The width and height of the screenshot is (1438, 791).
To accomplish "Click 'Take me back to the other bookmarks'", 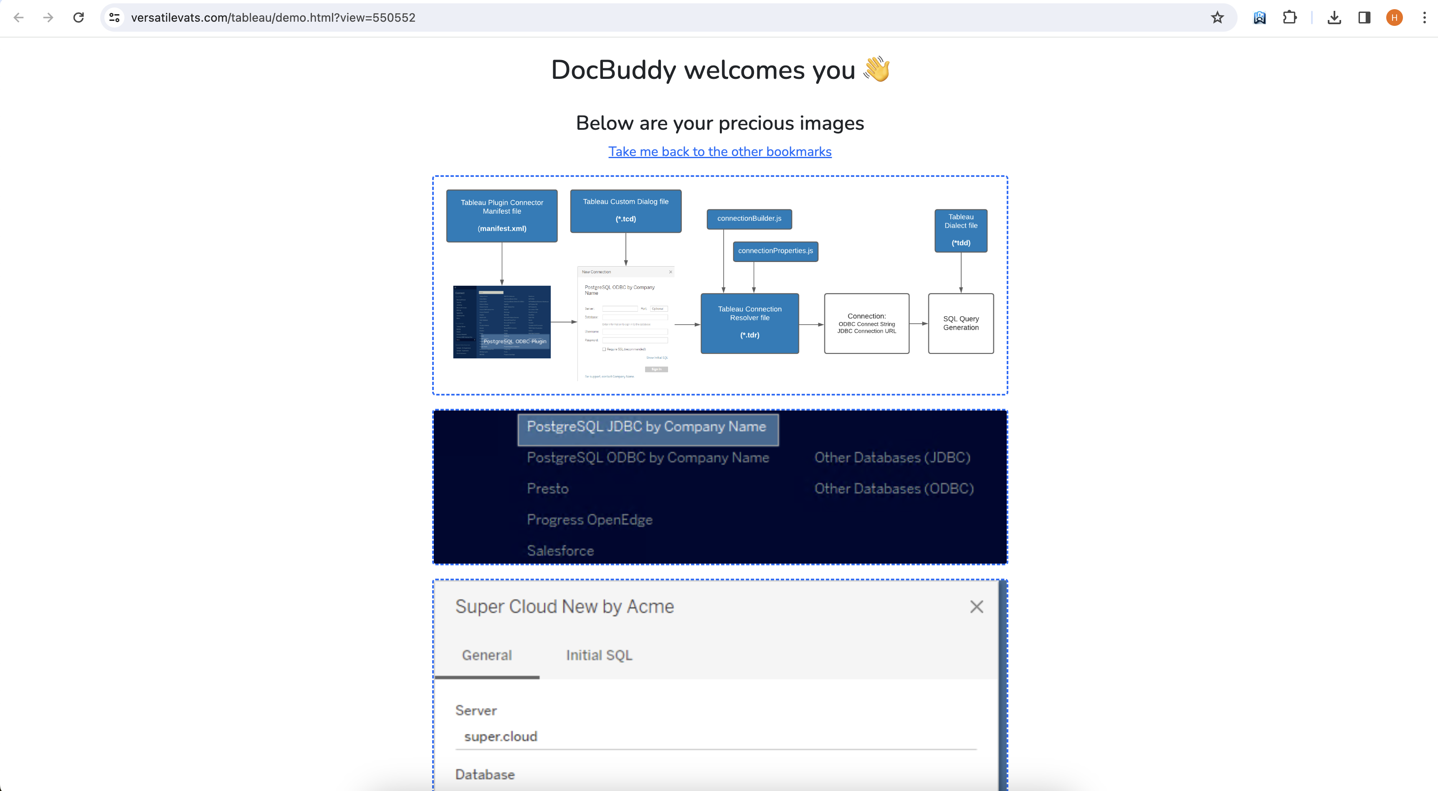I will coord(719,152).
